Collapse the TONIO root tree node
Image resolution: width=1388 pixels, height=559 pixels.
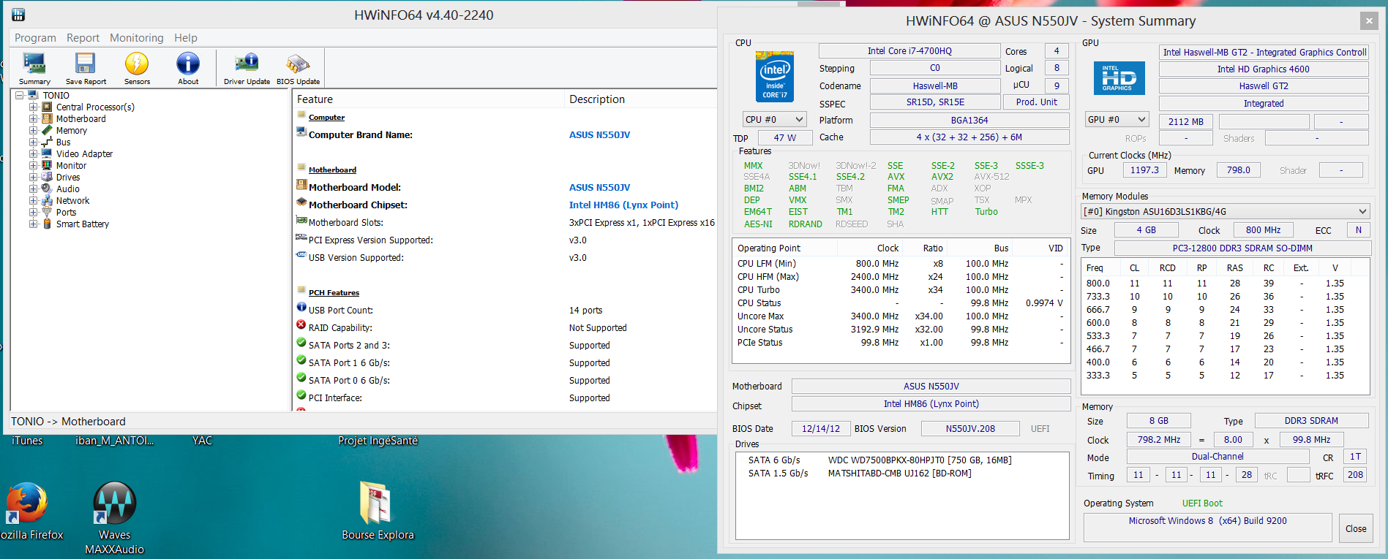(x=20, y=96)
